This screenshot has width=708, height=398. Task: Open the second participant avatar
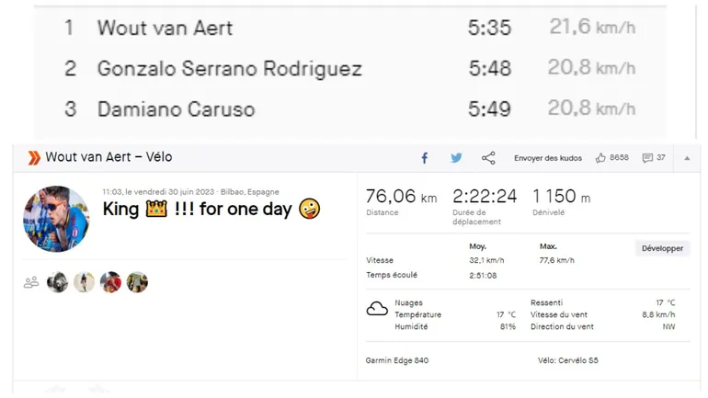pyautogui.click(x=85, y=282)
